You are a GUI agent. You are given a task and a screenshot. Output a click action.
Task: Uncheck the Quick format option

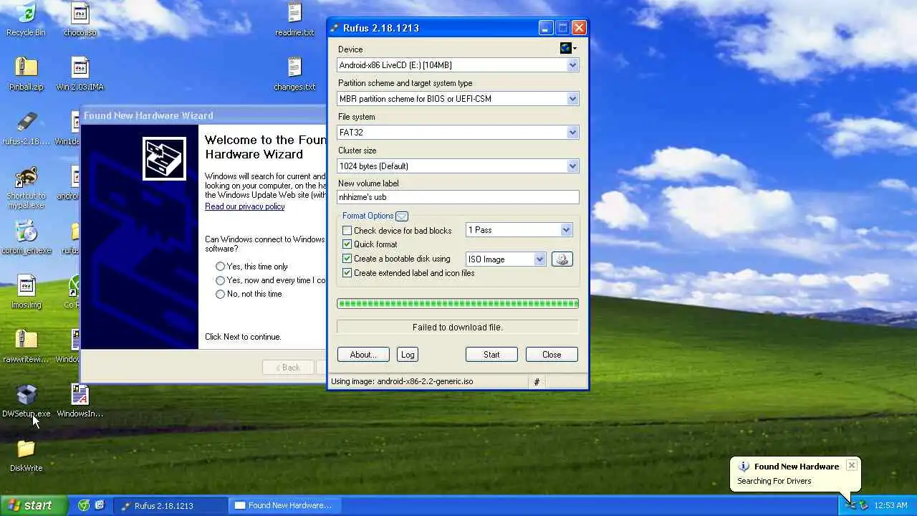347,244
